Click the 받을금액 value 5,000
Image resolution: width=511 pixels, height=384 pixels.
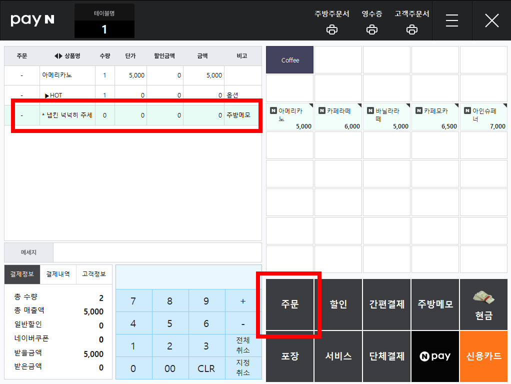(x=93, y=354)
